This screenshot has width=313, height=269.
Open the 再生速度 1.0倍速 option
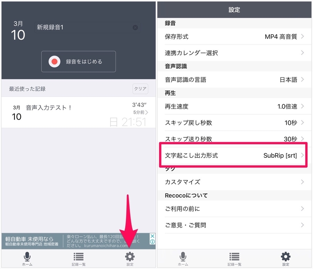pos(234,107)
